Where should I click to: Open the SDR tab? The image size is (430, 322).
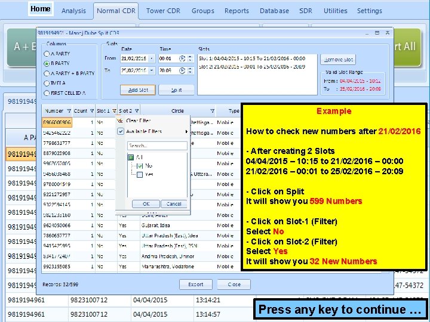click(306, 11)
